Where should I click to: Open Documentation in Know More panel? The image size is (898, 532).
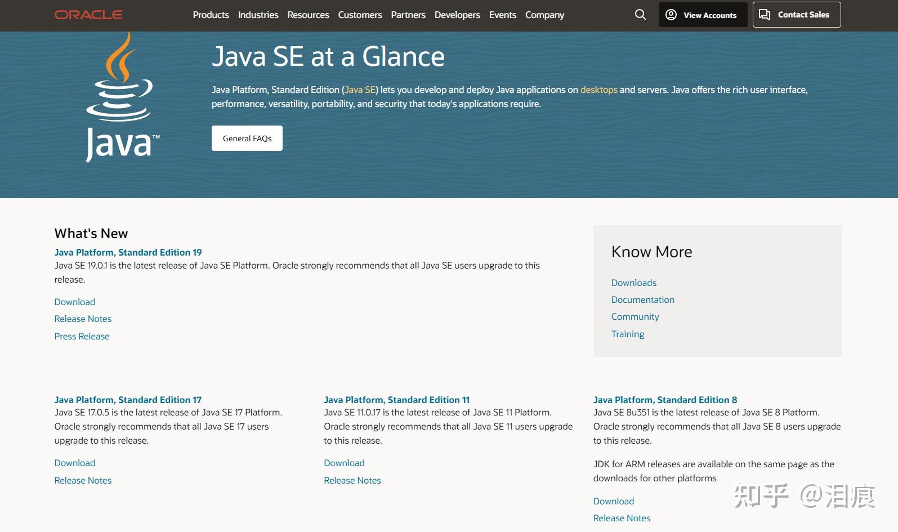coord(642,300)
